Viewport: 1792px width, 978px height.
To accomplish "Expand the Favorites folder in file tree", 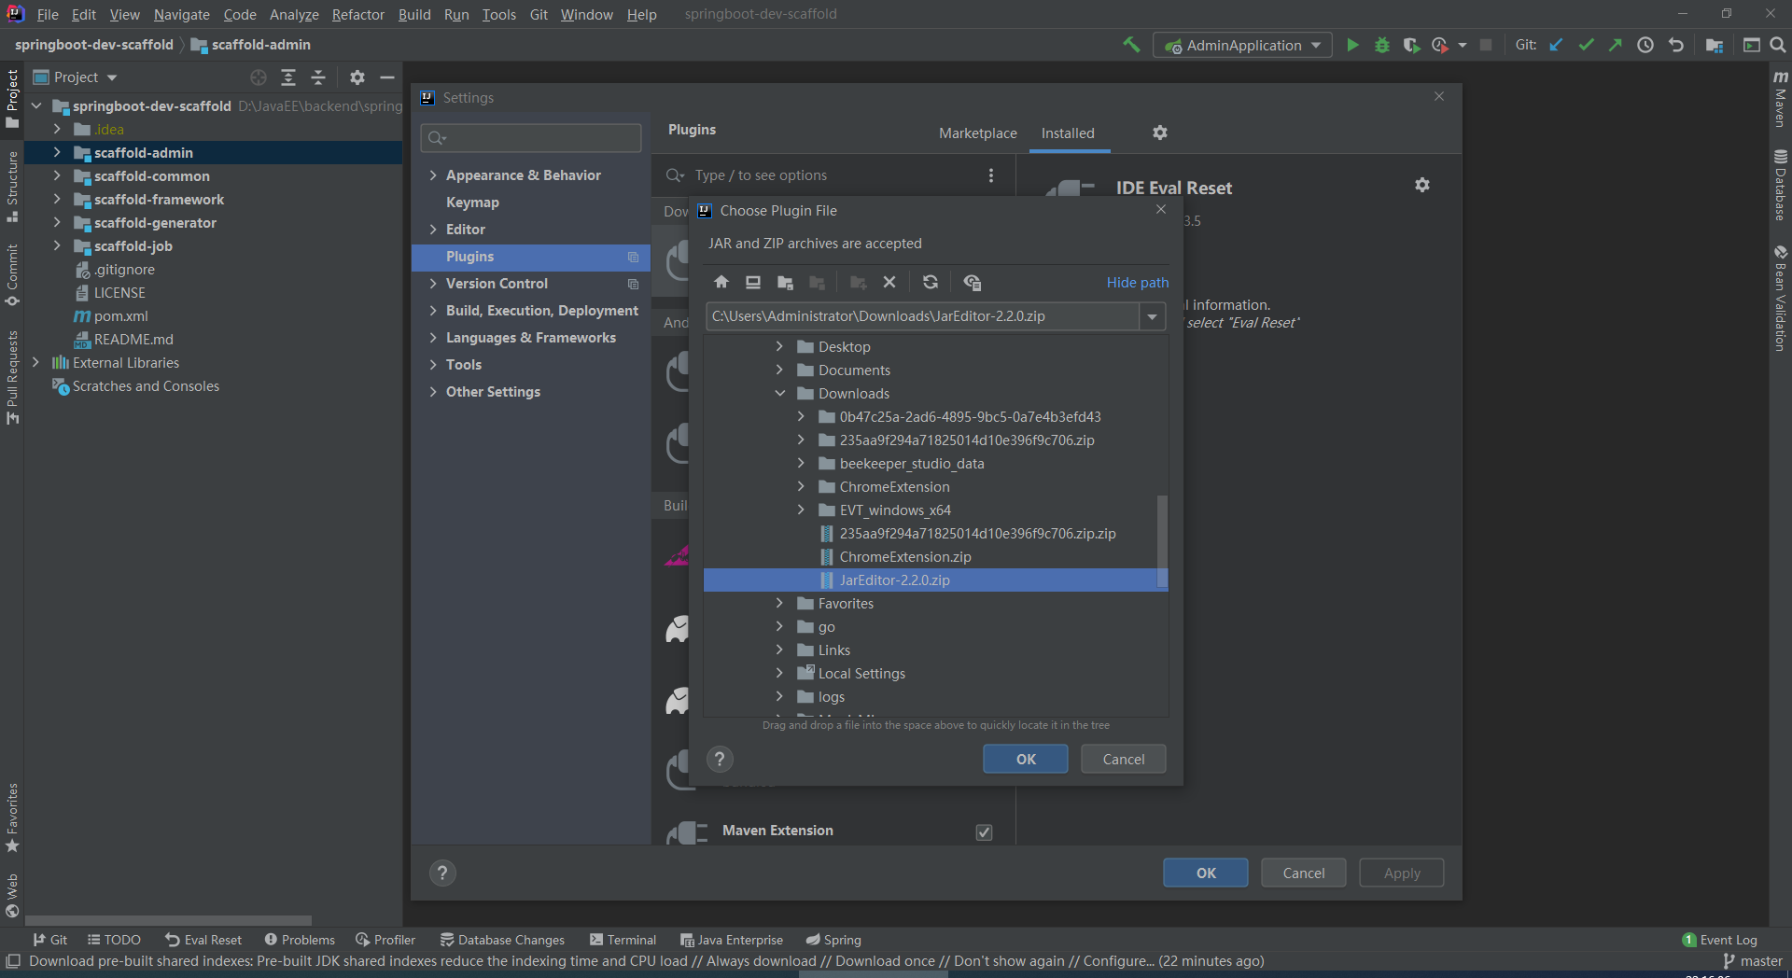I will 779,604.
